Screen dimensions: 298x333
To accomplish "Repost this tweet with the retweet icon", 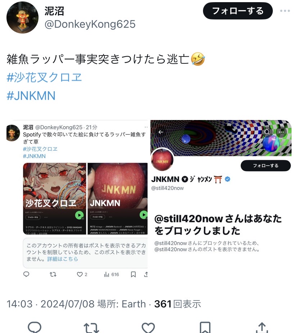I will coord(91,327).
